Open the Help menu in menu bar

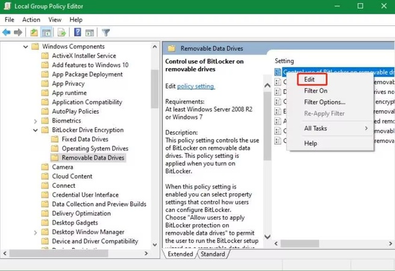tap(76, 20)
